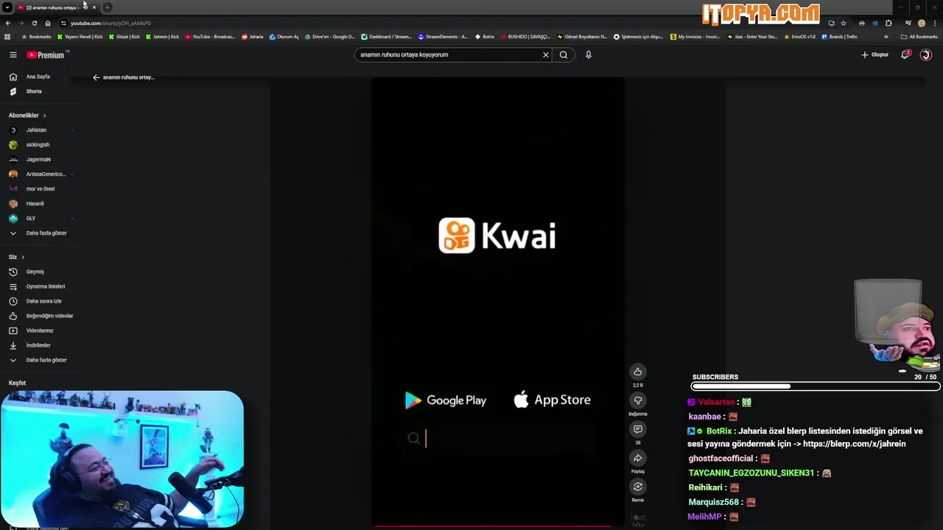943x530 pixels.
Task: Open the browser extensions puzzle icon
Action: pyautogui.click(x=888, y=23)
